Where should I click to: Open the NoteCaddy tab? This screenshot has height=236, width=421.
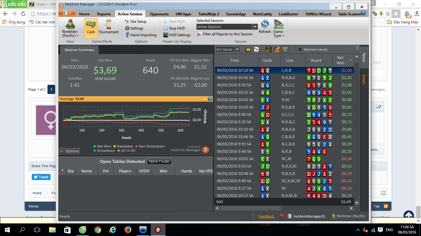(x=262, y=14)
